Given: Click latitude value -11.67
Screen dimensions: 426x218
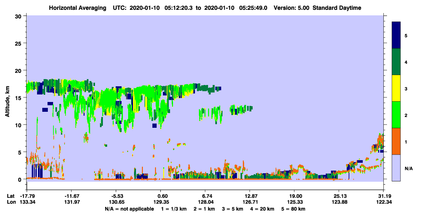Looking at the screenshot, I should click(x=71, y=196).
